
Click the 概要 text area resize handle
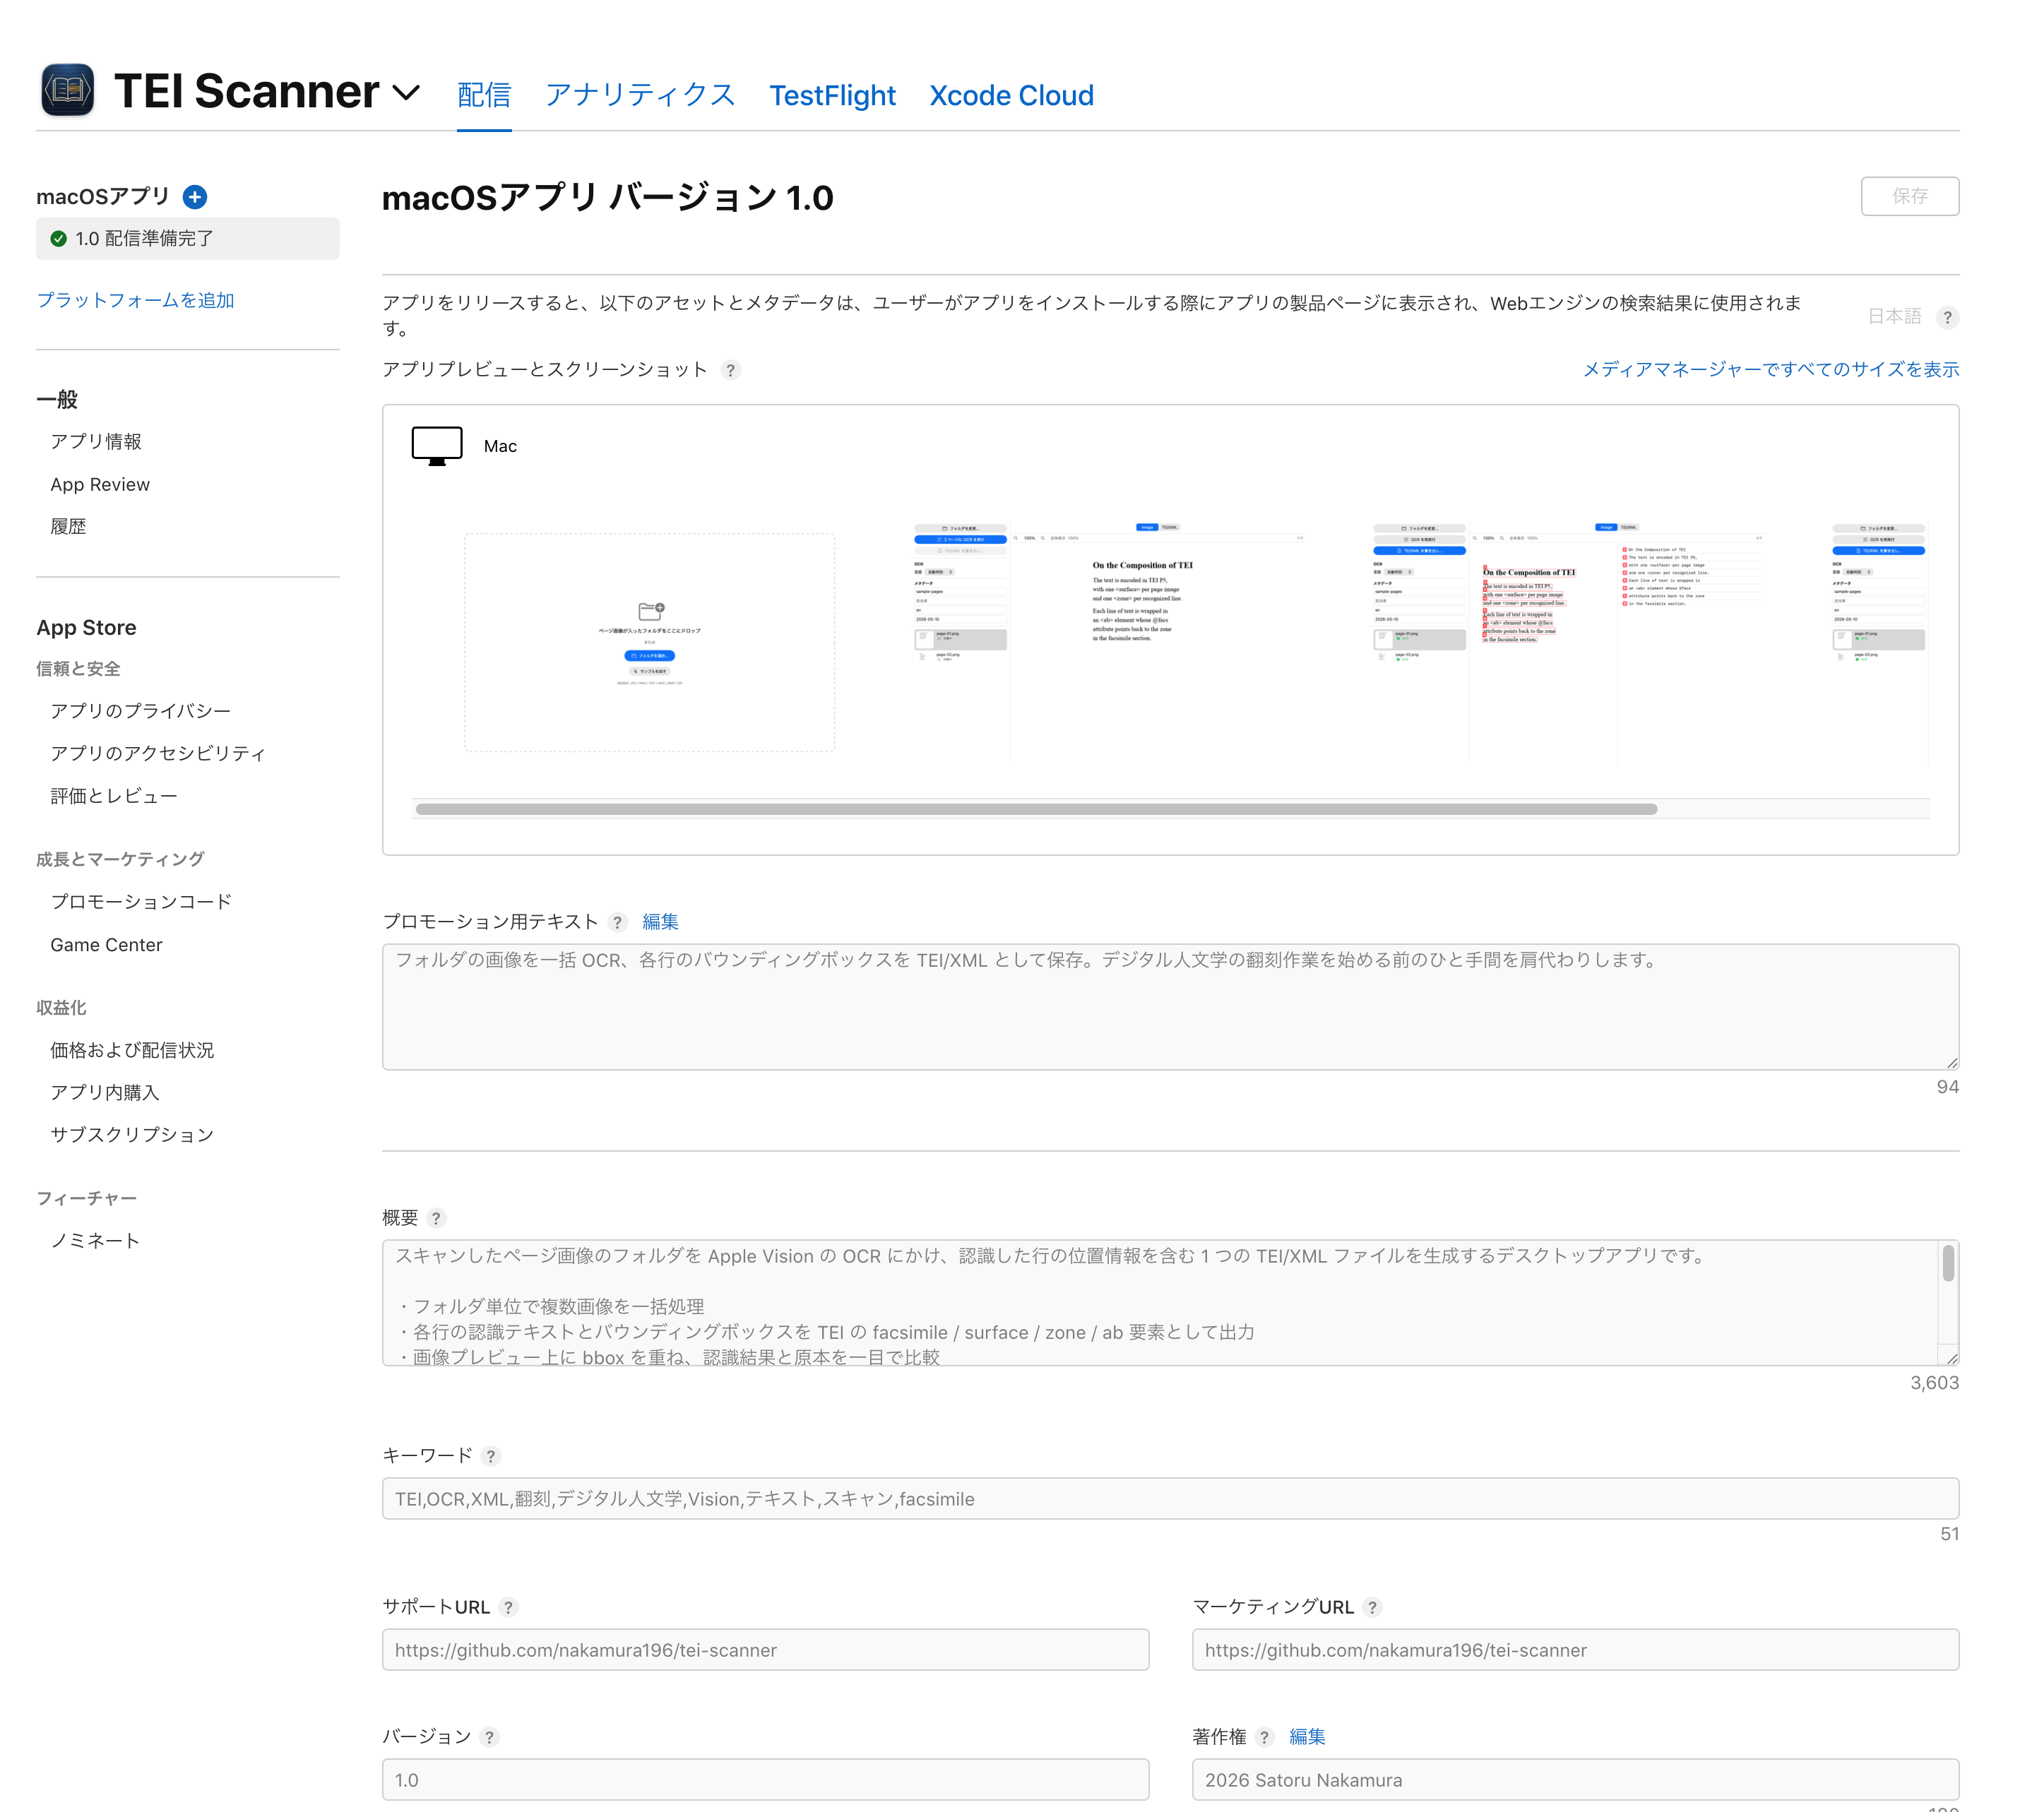tap(1951, 1358)
